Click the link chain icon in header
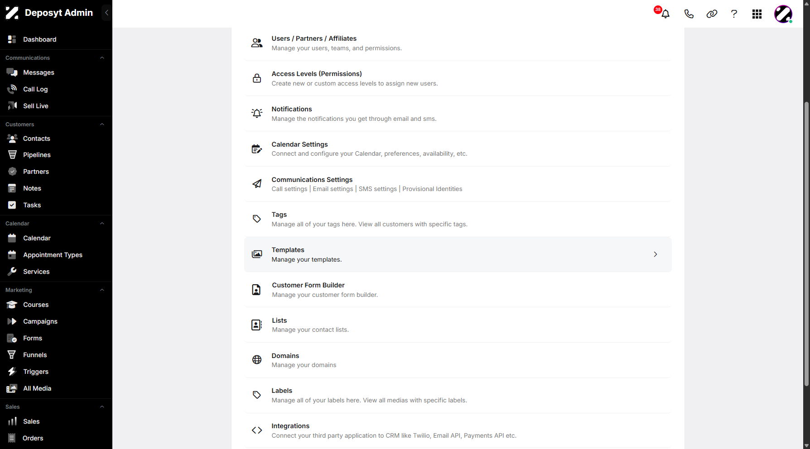 (x=712, y=14)
